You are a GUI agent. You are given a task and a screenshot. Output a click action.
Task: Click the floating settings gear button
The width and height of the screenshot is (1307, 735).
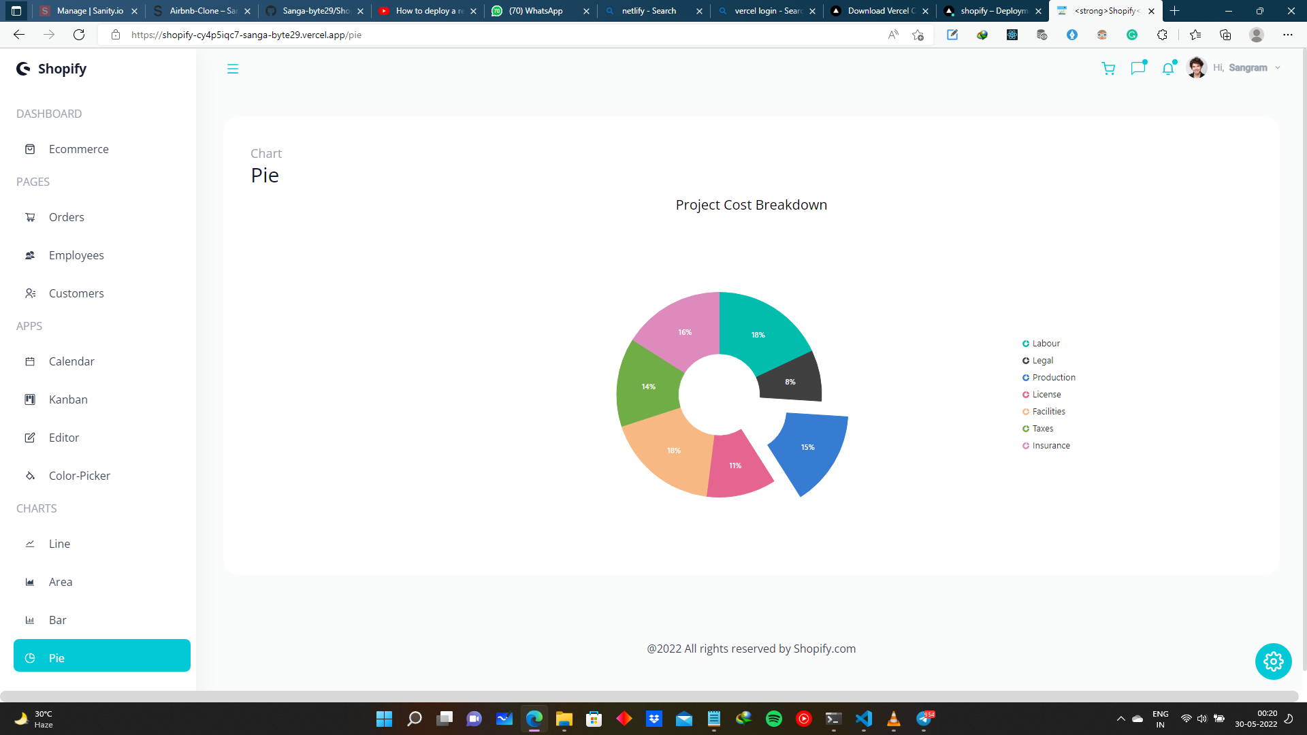click(x=1274, y=661)
